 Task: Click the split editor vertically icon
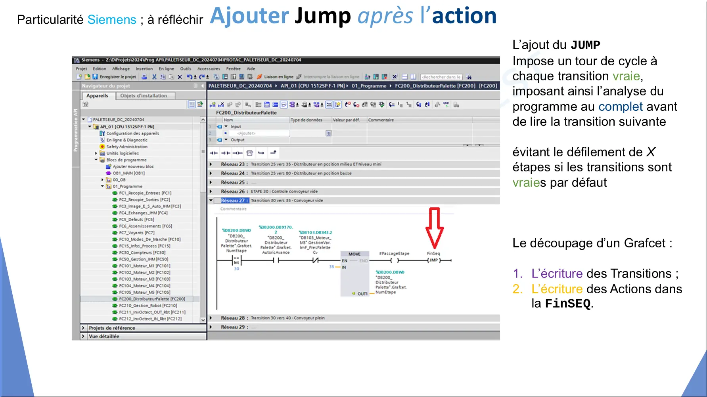[413, 77]
